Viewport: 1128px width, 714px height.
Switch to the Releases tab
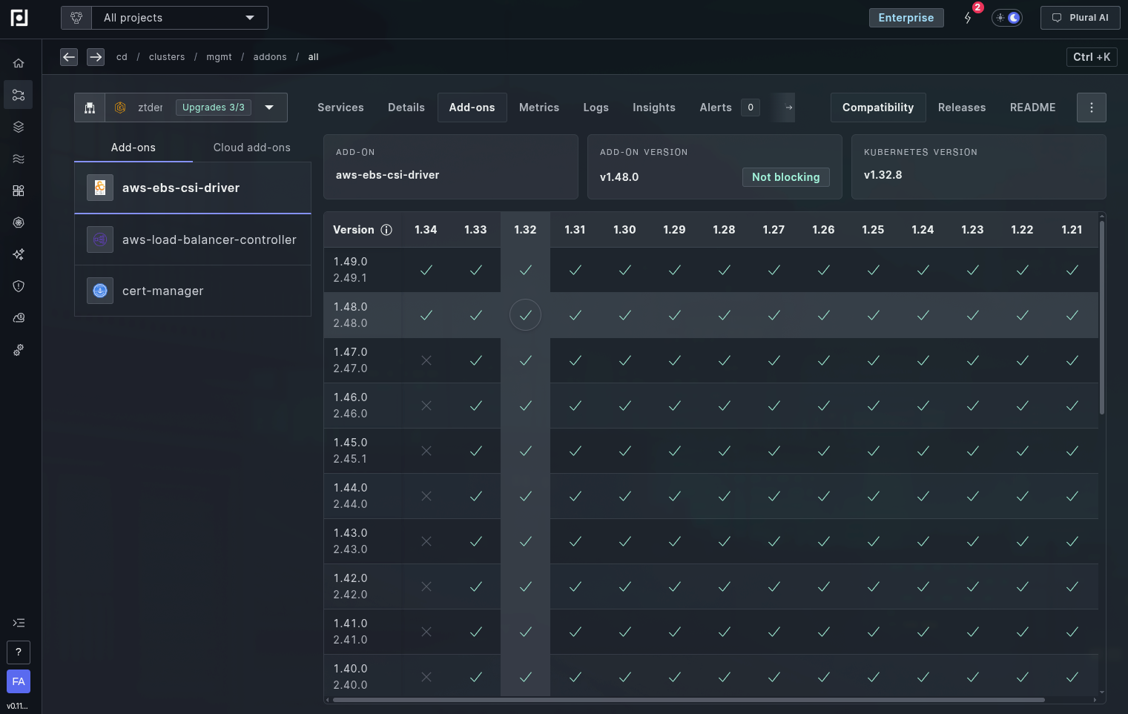pyautogui.click(x=961, y=108)
